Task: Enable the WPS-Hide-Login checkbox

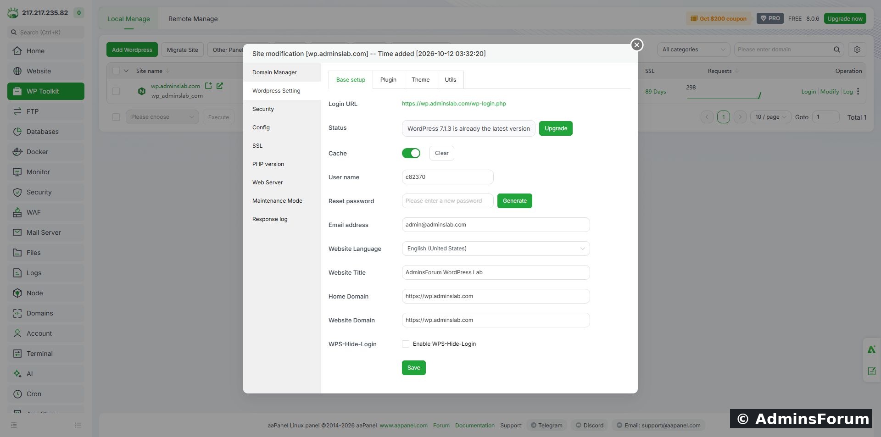Action: (x=406, y=344)
